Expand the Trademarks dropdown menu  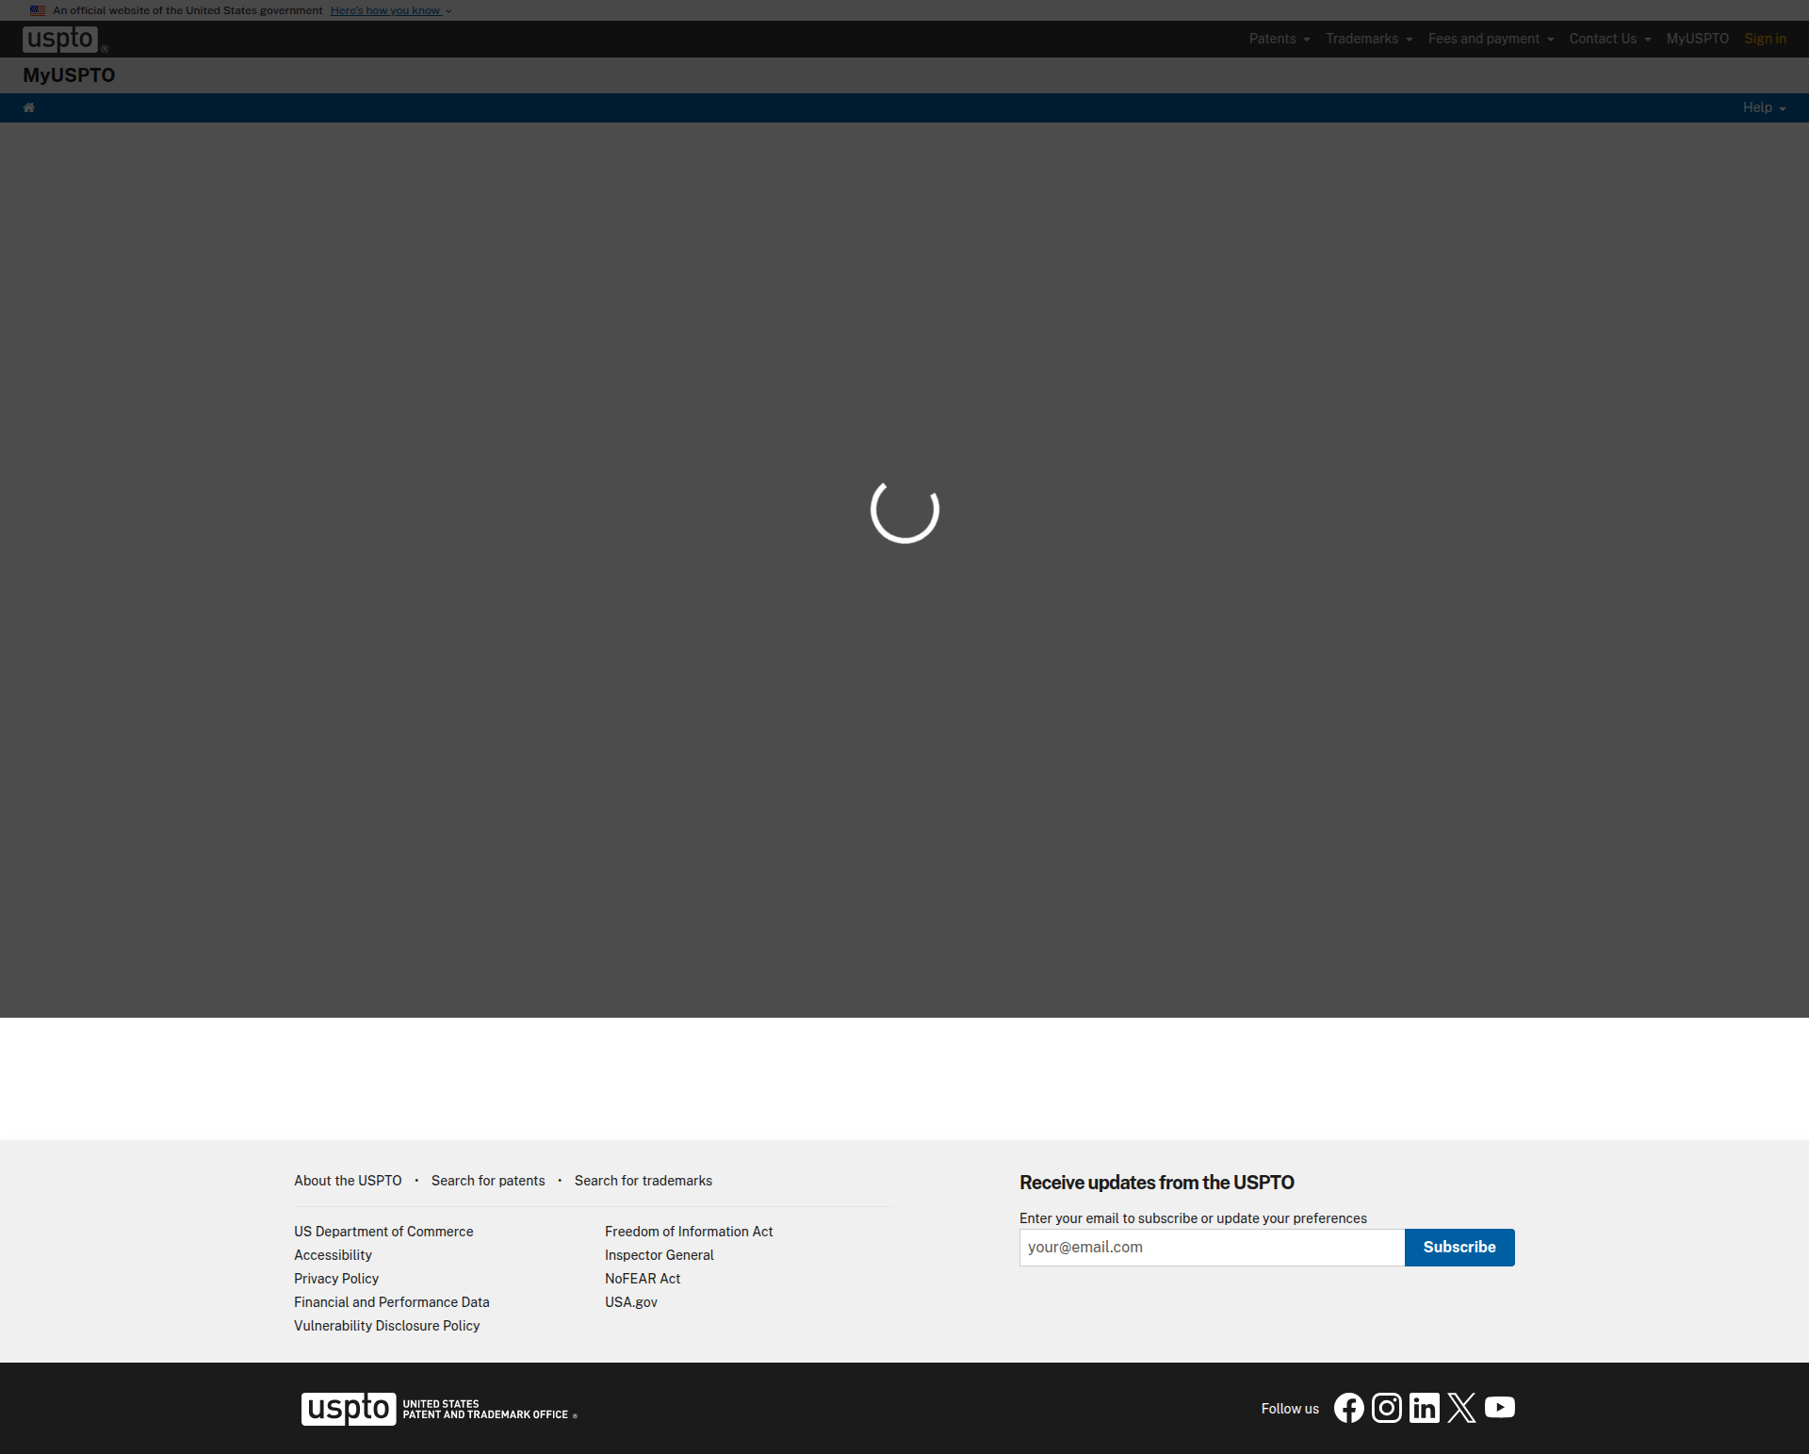pyautogui.click(x=1368, y=39)
